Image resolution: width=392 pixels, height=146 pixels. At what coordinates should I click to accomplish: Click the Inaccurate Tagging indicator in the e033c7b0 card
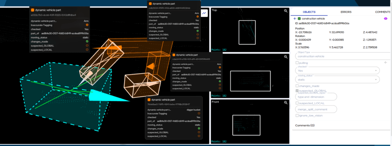tap(87, 25)
